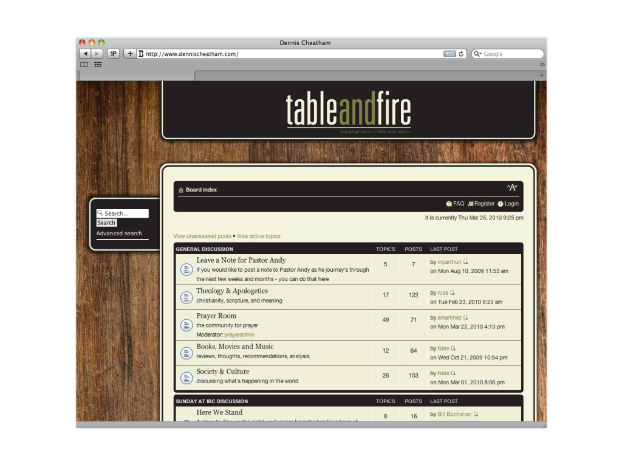The image size is (622, 467).
Task: Expand the toolbar overflow double-chevron
Action: (542, 64)
